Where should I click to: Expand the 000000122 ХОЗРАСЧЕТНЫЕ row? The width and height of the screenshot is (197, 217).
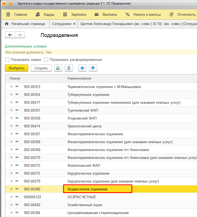pyautogui.click(x=11, y=197)
